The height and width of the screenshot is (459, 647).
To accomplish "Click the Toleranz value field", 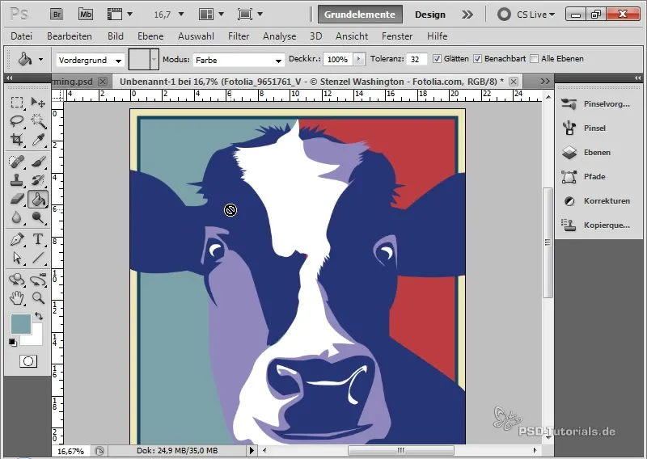I will (417, 59).
